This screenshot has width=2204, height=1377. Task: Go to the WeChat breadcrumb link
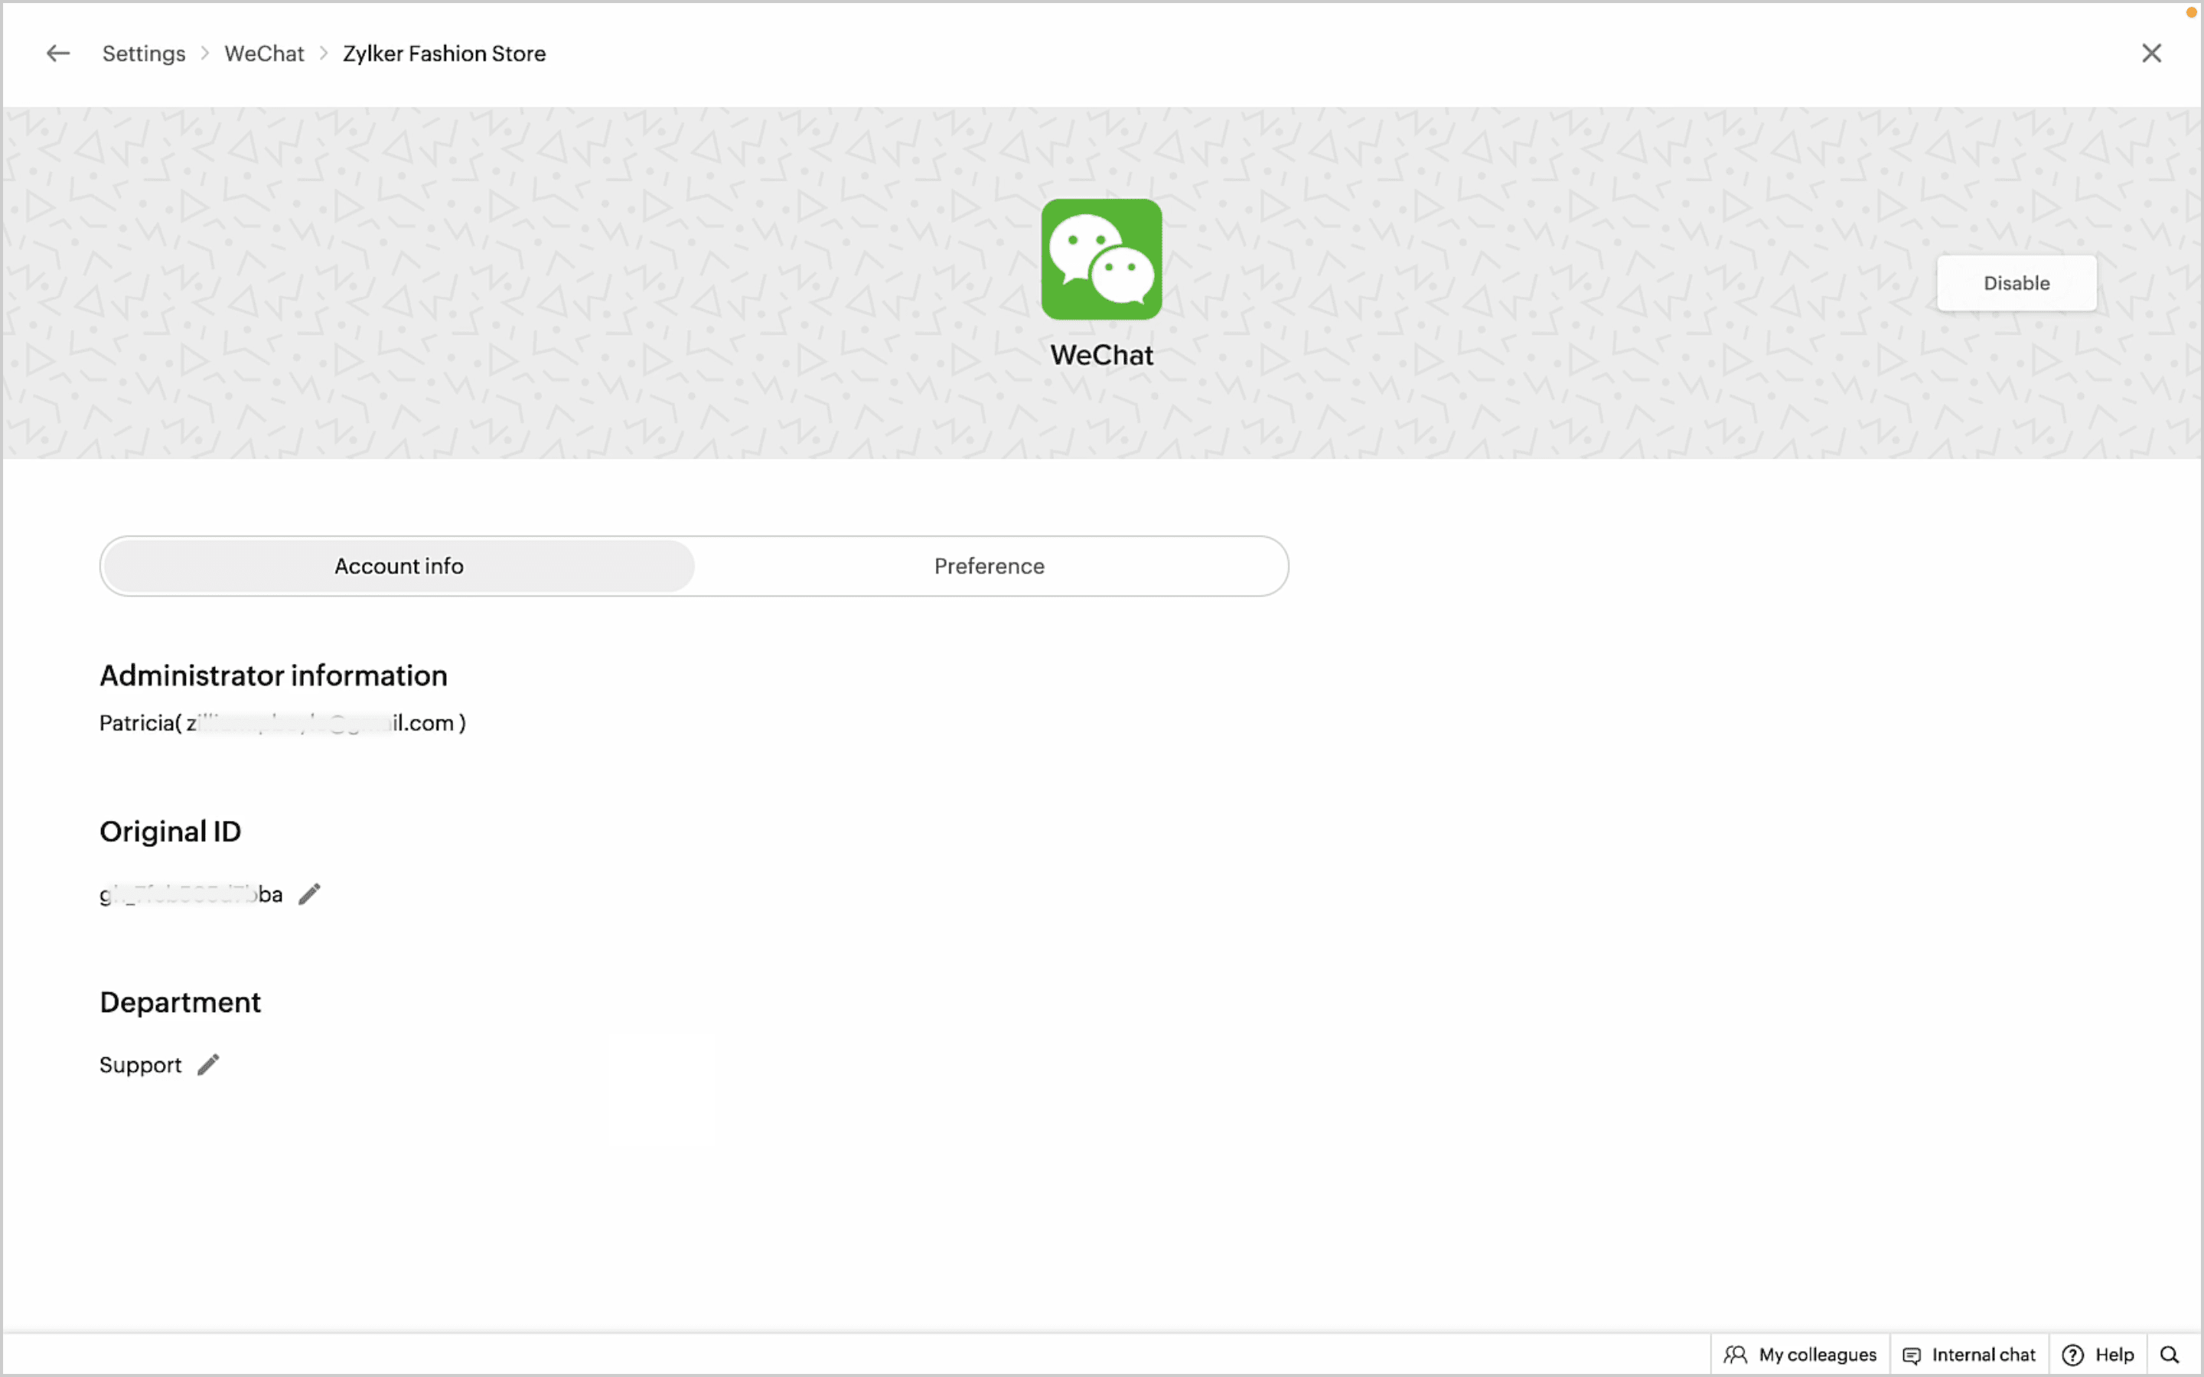click(264, 54)
